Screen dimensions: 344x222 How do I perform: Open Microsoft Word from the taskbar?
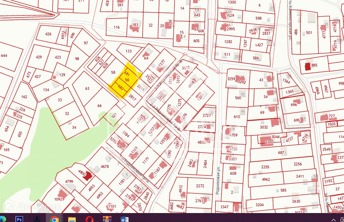pyautogui.click(x=124, y=219)
